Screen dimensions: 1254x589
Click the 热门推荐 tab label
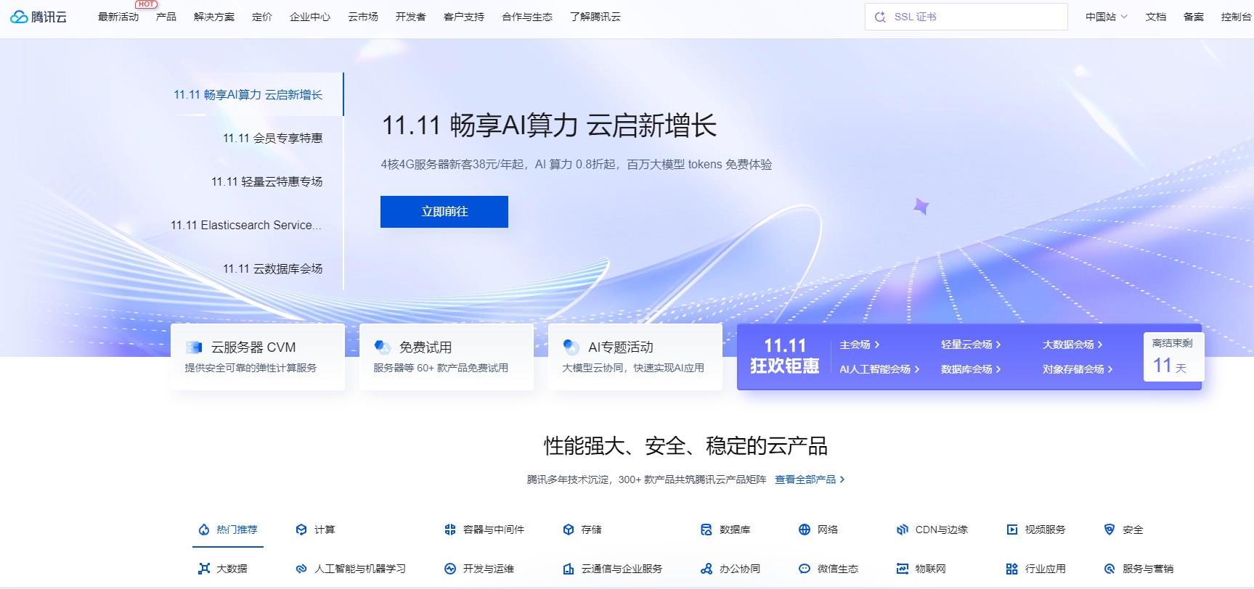(237, 530)
